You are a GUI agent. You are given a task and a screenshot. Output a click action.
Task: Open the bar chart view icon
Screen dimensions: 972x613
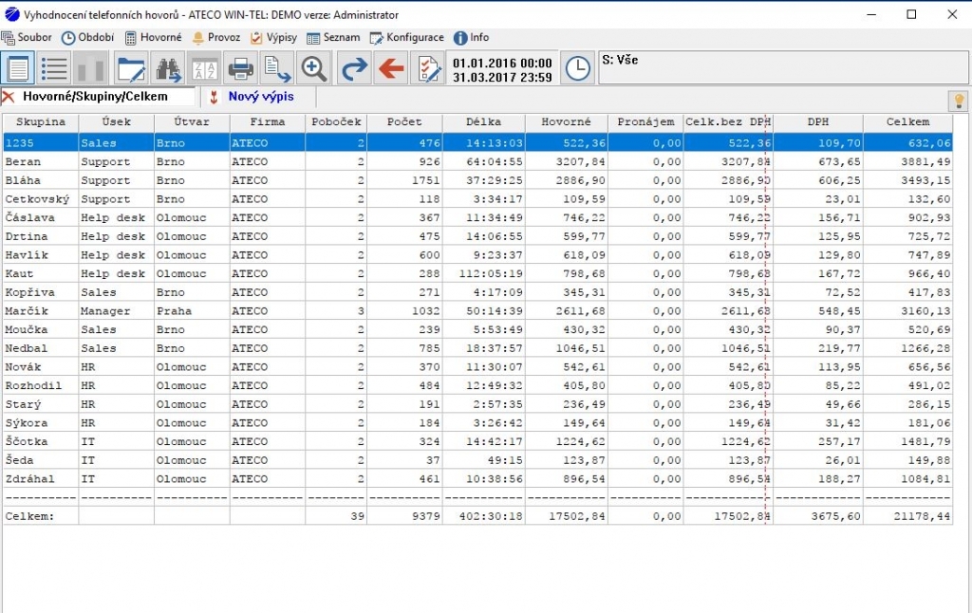pos(90,68)
